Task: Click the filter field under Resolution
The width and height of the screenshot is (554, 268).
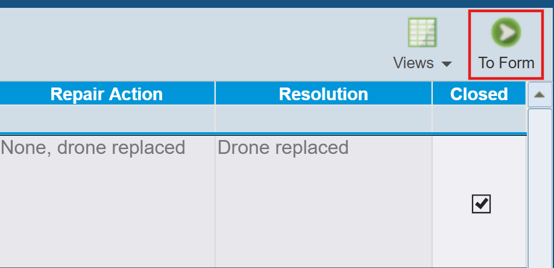Action: coord(323,118)
